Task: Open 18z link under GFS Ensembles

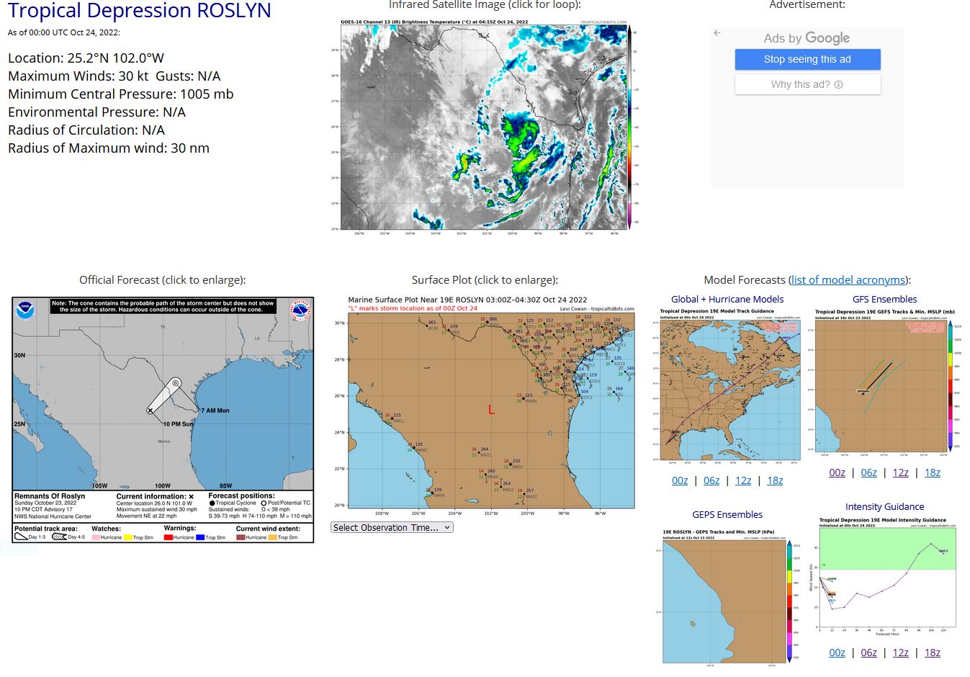Action: (933, 472)
